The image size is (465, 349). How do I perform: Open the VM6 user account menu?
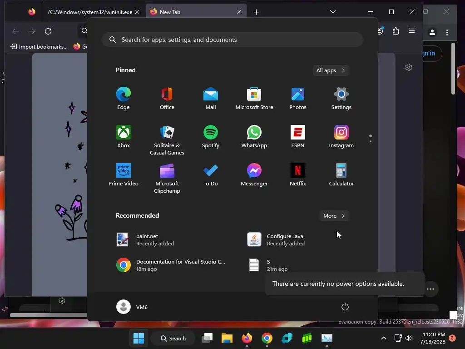point(132,307)
